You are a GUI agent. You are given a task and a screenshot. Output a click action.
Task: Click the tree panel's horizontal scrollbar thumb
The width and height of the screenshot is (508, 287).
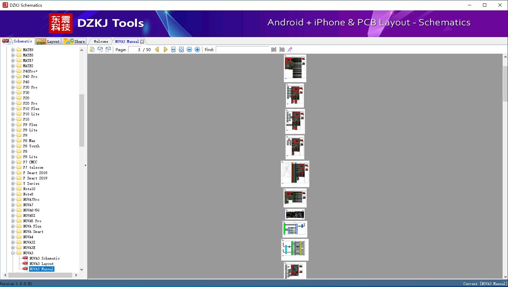(x=40, y=275)
